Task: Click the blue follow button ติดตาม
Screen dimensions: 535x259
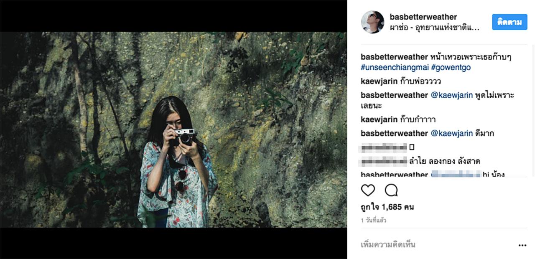Action: click(x=510, y=22)
